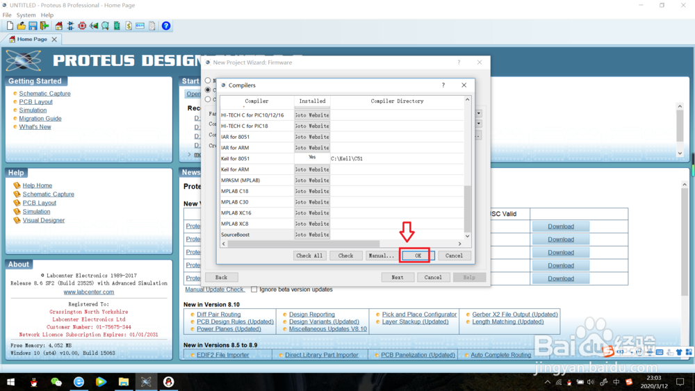This screenshot has width=695, height=391.
Task: Open Schematic Capture from the toolbar icon
Action: [x=70, y=26]
